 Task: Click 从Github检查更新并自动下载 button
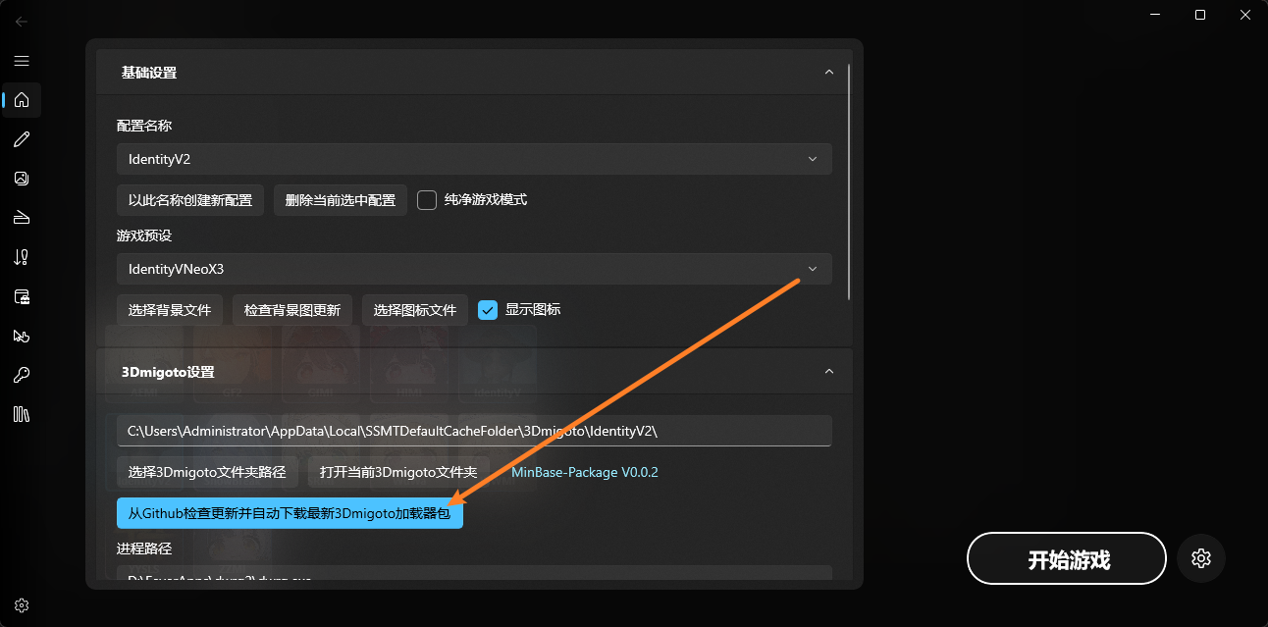click(x=290, y=513)
